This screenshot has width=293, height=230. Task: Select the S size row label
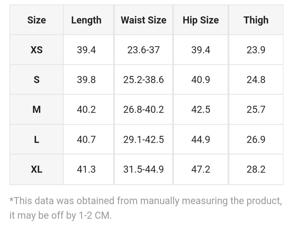tap(37, 80)
